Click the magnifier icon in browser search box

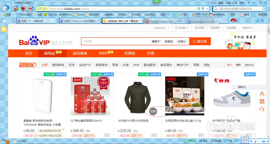pos(264,9)
